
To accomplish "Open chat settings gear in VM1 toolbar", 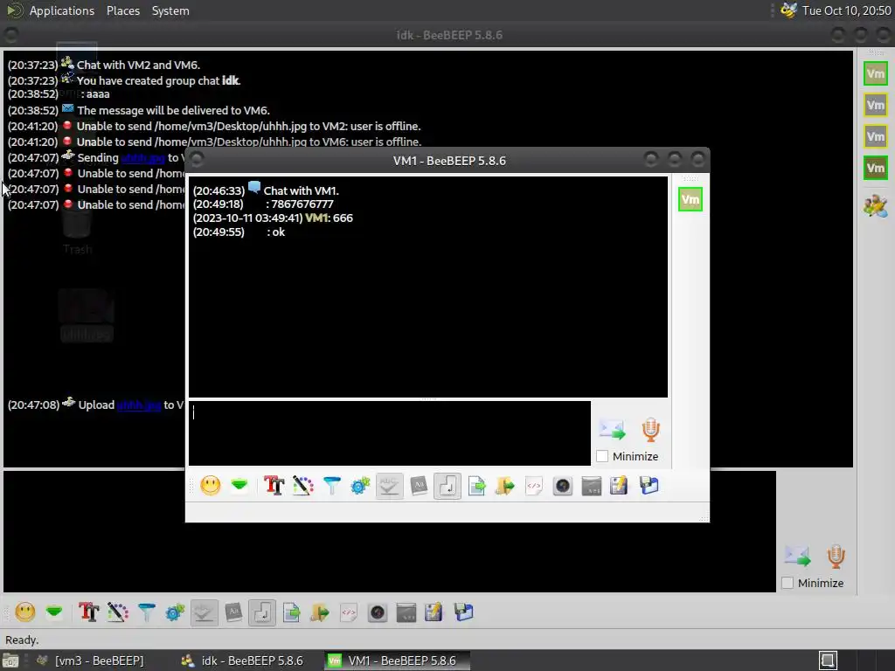I will tap(360, 486).
